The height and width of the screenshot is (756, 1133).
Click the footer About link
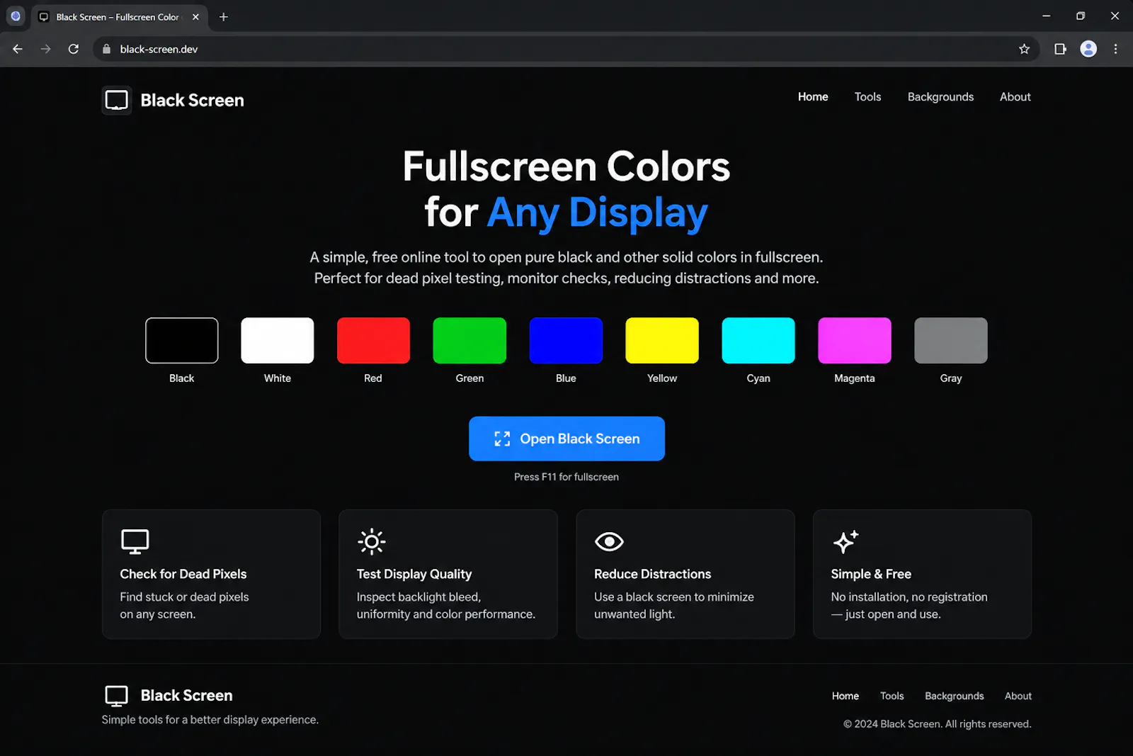click(1018, 696)
